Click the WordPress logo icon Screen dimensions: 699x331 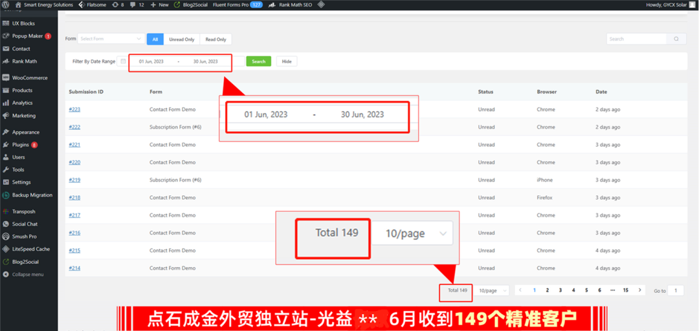tap(6, 5)
